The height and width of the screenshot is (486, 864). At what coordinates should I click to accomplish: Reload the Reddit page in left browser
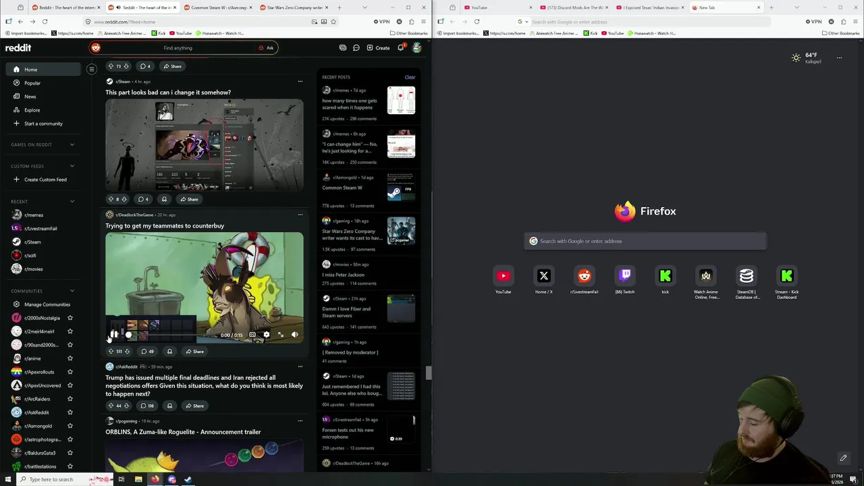pos(45,22)
